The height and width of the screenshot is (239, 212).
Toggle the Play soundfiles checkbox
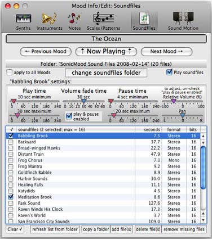pos(169,72)
